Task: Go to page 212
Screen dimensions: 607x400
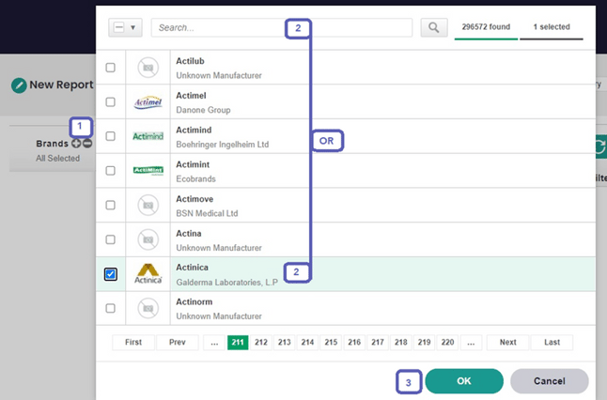Action: coord(261,343)
